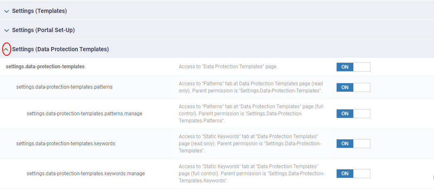Select settings.data-protection-templates.keywords.manage row label

pyautogui.click(x=86, y=174)
